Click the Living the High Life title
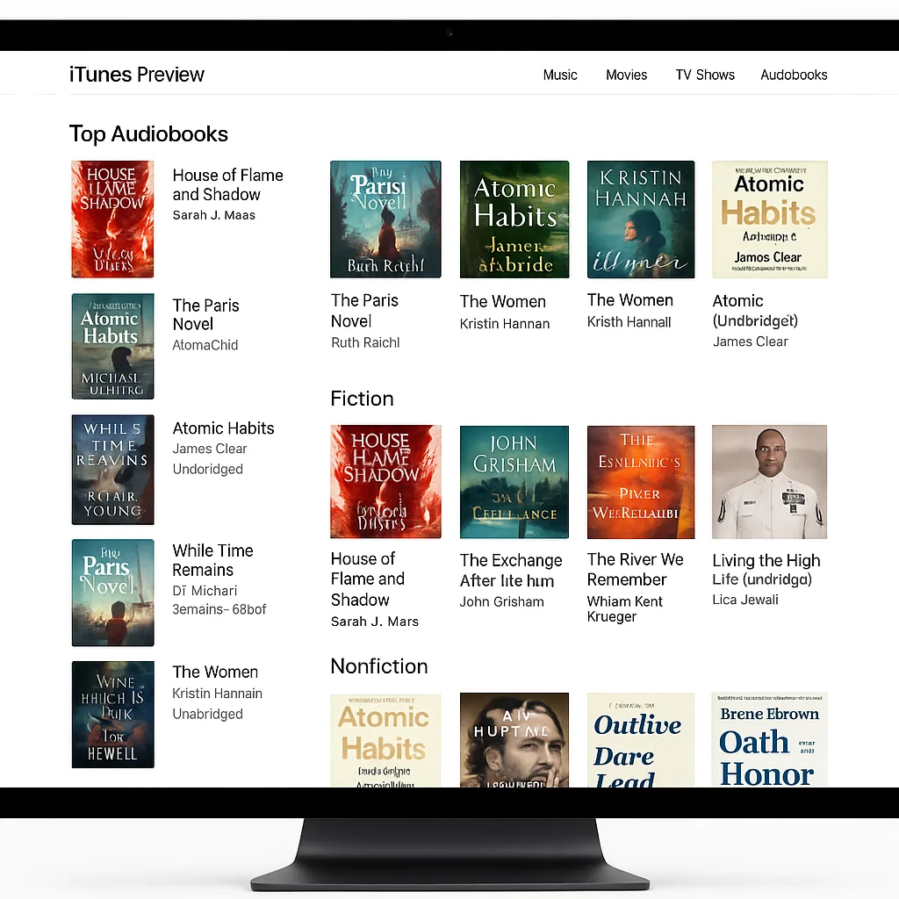 [766, 569]
